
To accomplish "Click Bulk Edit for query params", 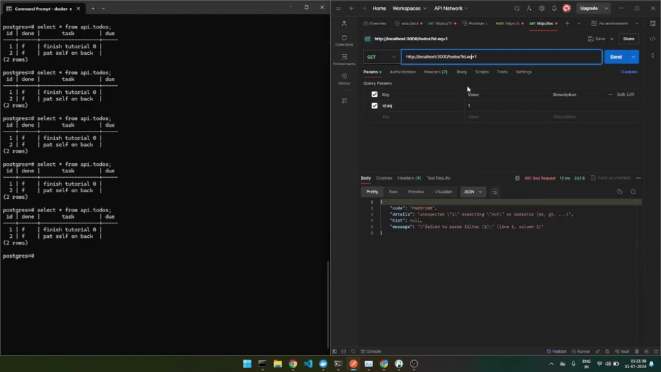I will [625, 94].
